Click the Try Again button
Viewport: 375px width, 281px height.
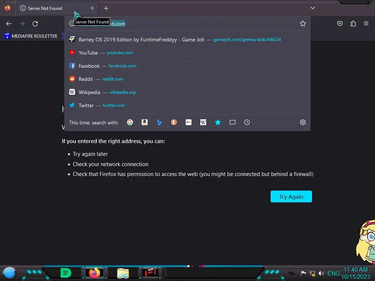tap(291, 196)
